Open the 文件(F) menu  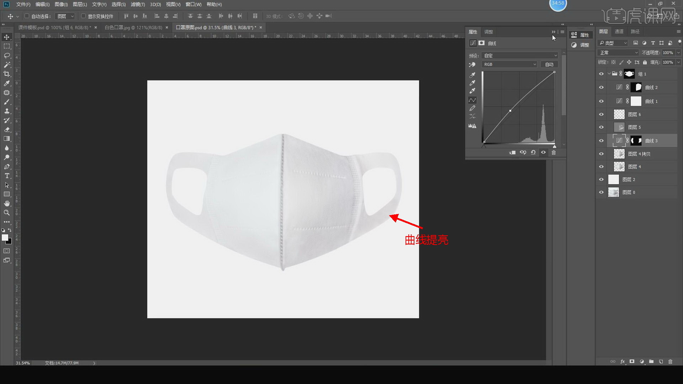coord(23,4)
